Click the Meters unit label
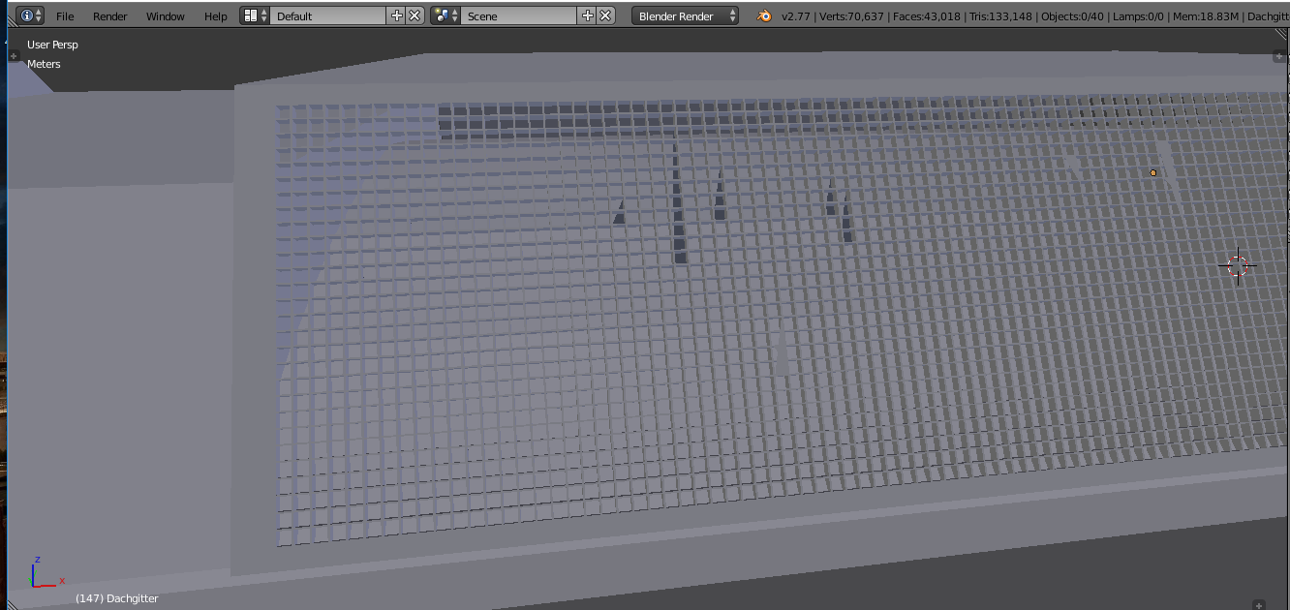Image resolution: width=1290 pixels, height=610 pixels. [44, 64]
